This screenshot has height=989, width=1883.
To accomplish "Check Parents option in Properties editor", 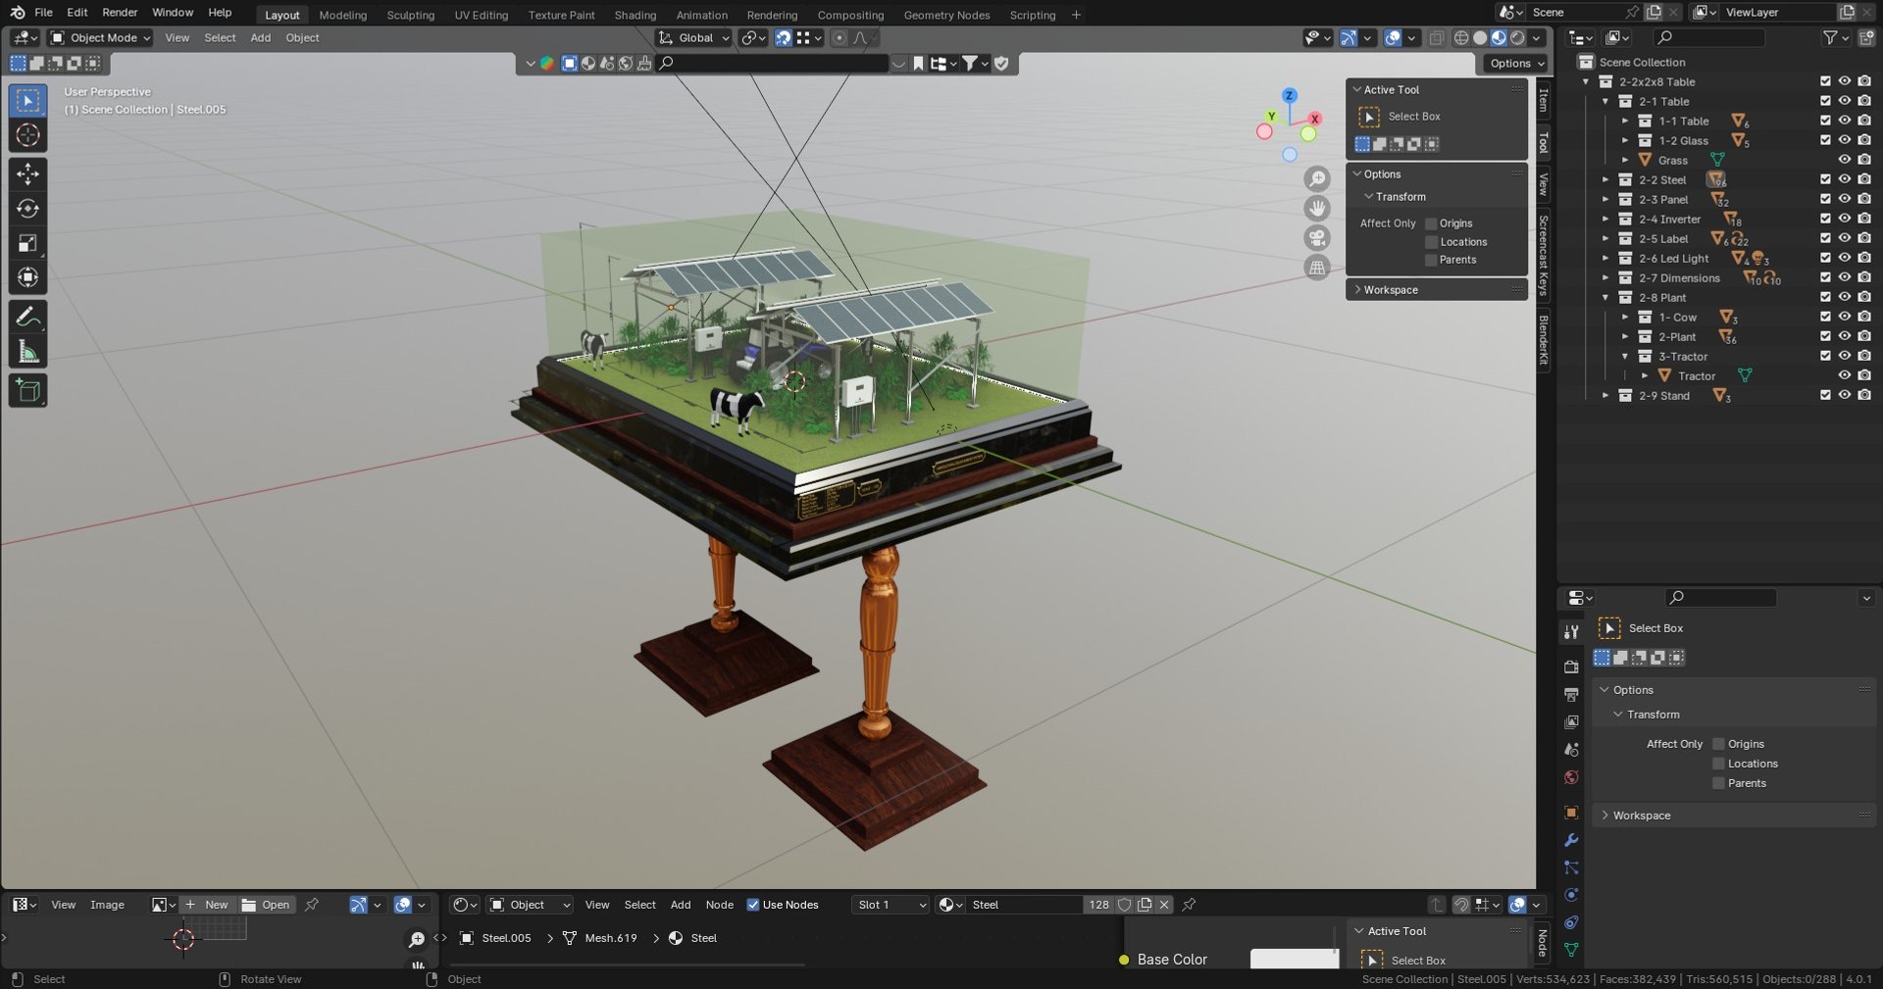I will click(x=1718, y=783).
